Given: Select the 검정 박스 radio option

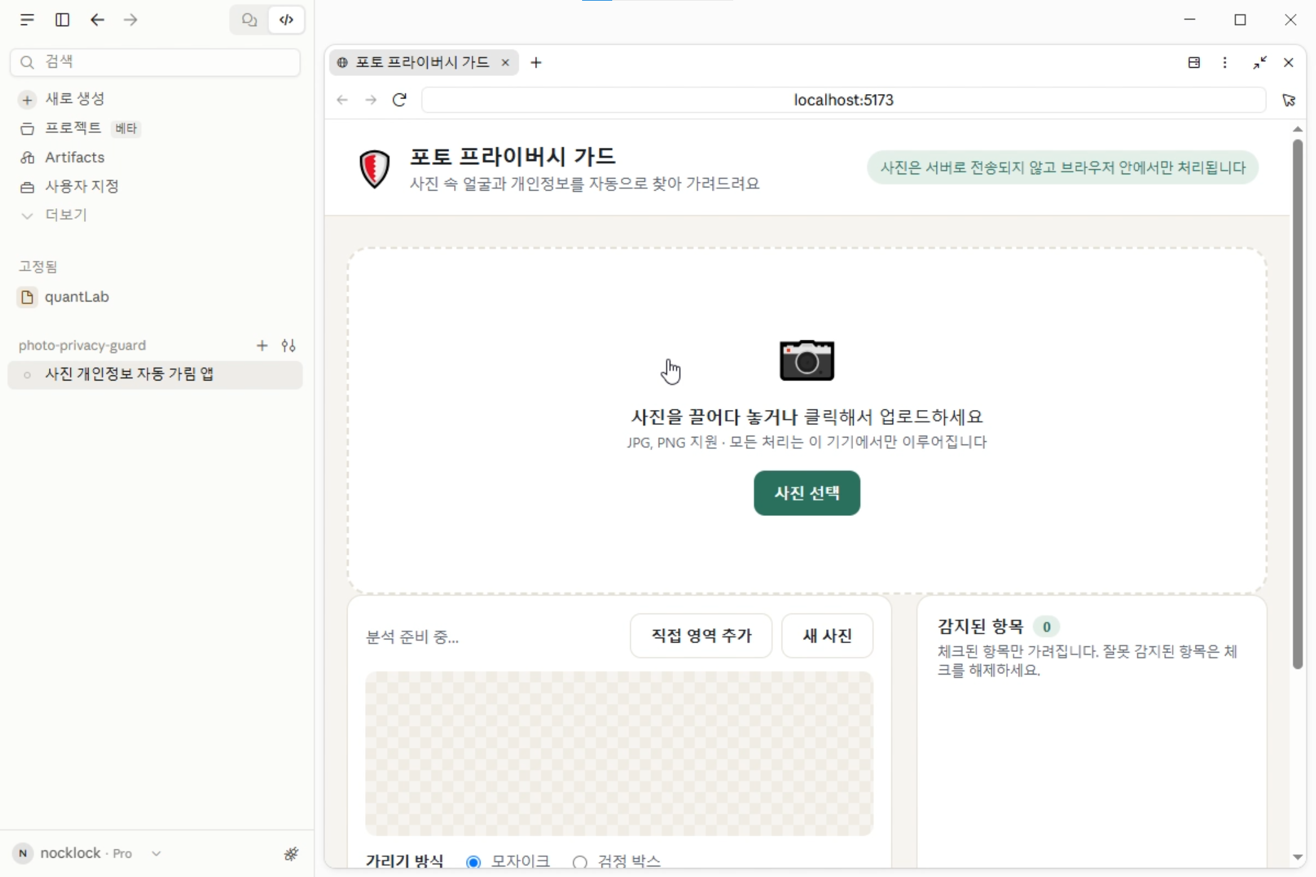Looking at the screenshot, I should [x=580, y=862].
